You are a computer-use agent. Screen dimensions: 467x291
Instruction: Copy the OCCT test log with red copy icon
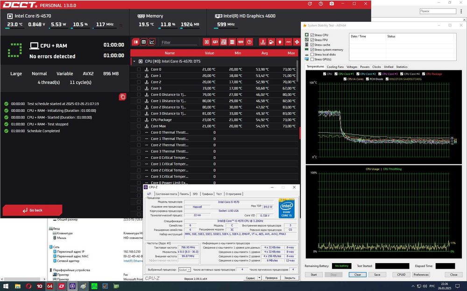point(122,96)
